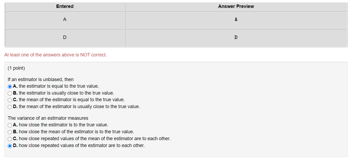Screen dimensions: 351x160
Task: Click the unbiased estimator question text
Action: (x=41, y=79)
